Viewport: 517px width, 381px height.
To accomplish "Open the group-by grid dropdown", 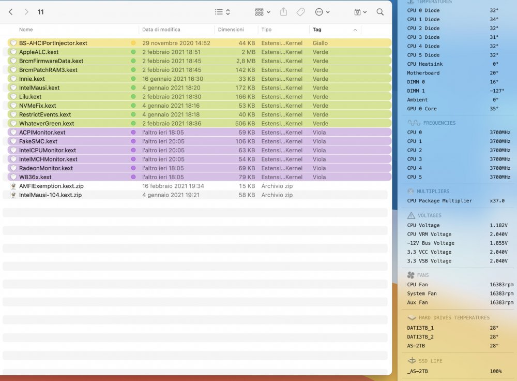I will 263,12.
